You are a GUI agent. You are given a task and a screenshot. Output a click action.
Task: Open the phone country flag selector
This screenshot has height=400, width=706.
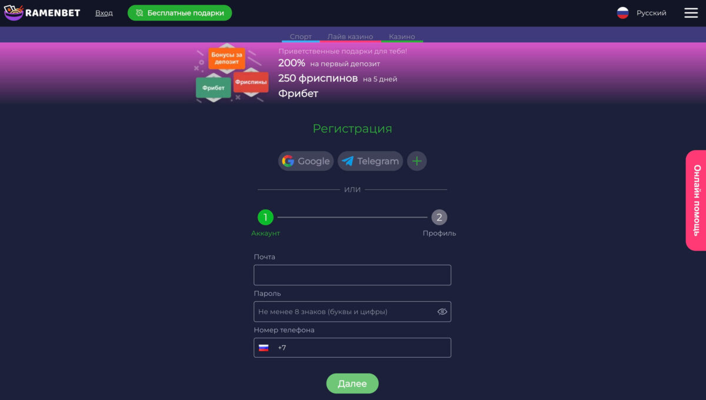[264, 348]
